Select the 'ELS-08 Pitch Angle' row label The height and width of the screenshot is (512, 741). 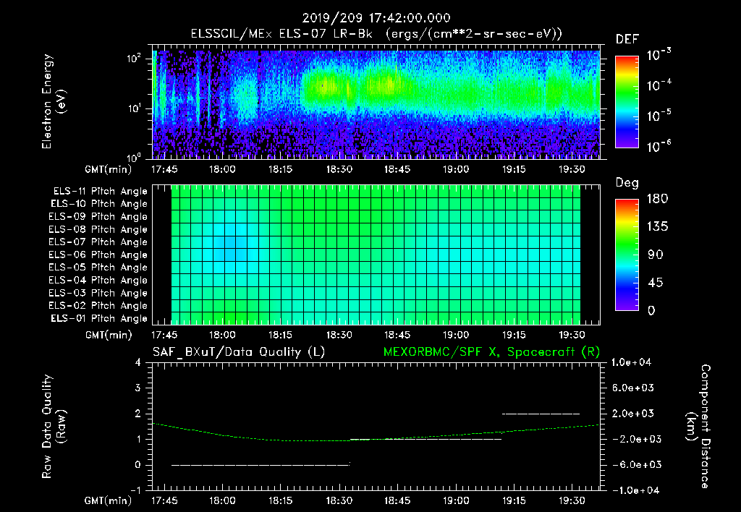[98, 229]
